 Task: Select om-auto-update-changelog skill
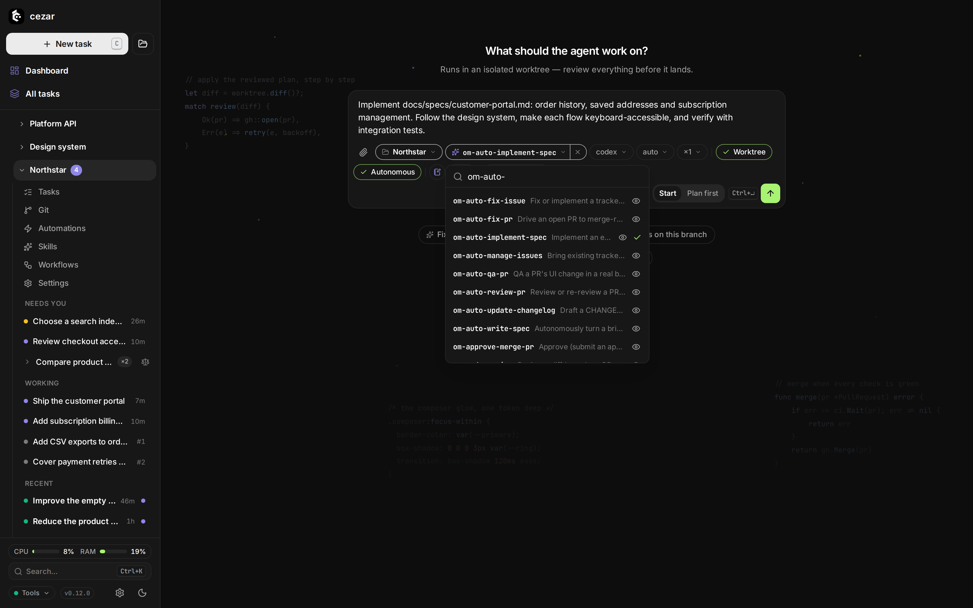coord(547,310)
